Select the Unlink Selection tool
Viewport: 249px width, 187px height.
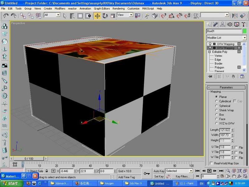pos(31,16)
